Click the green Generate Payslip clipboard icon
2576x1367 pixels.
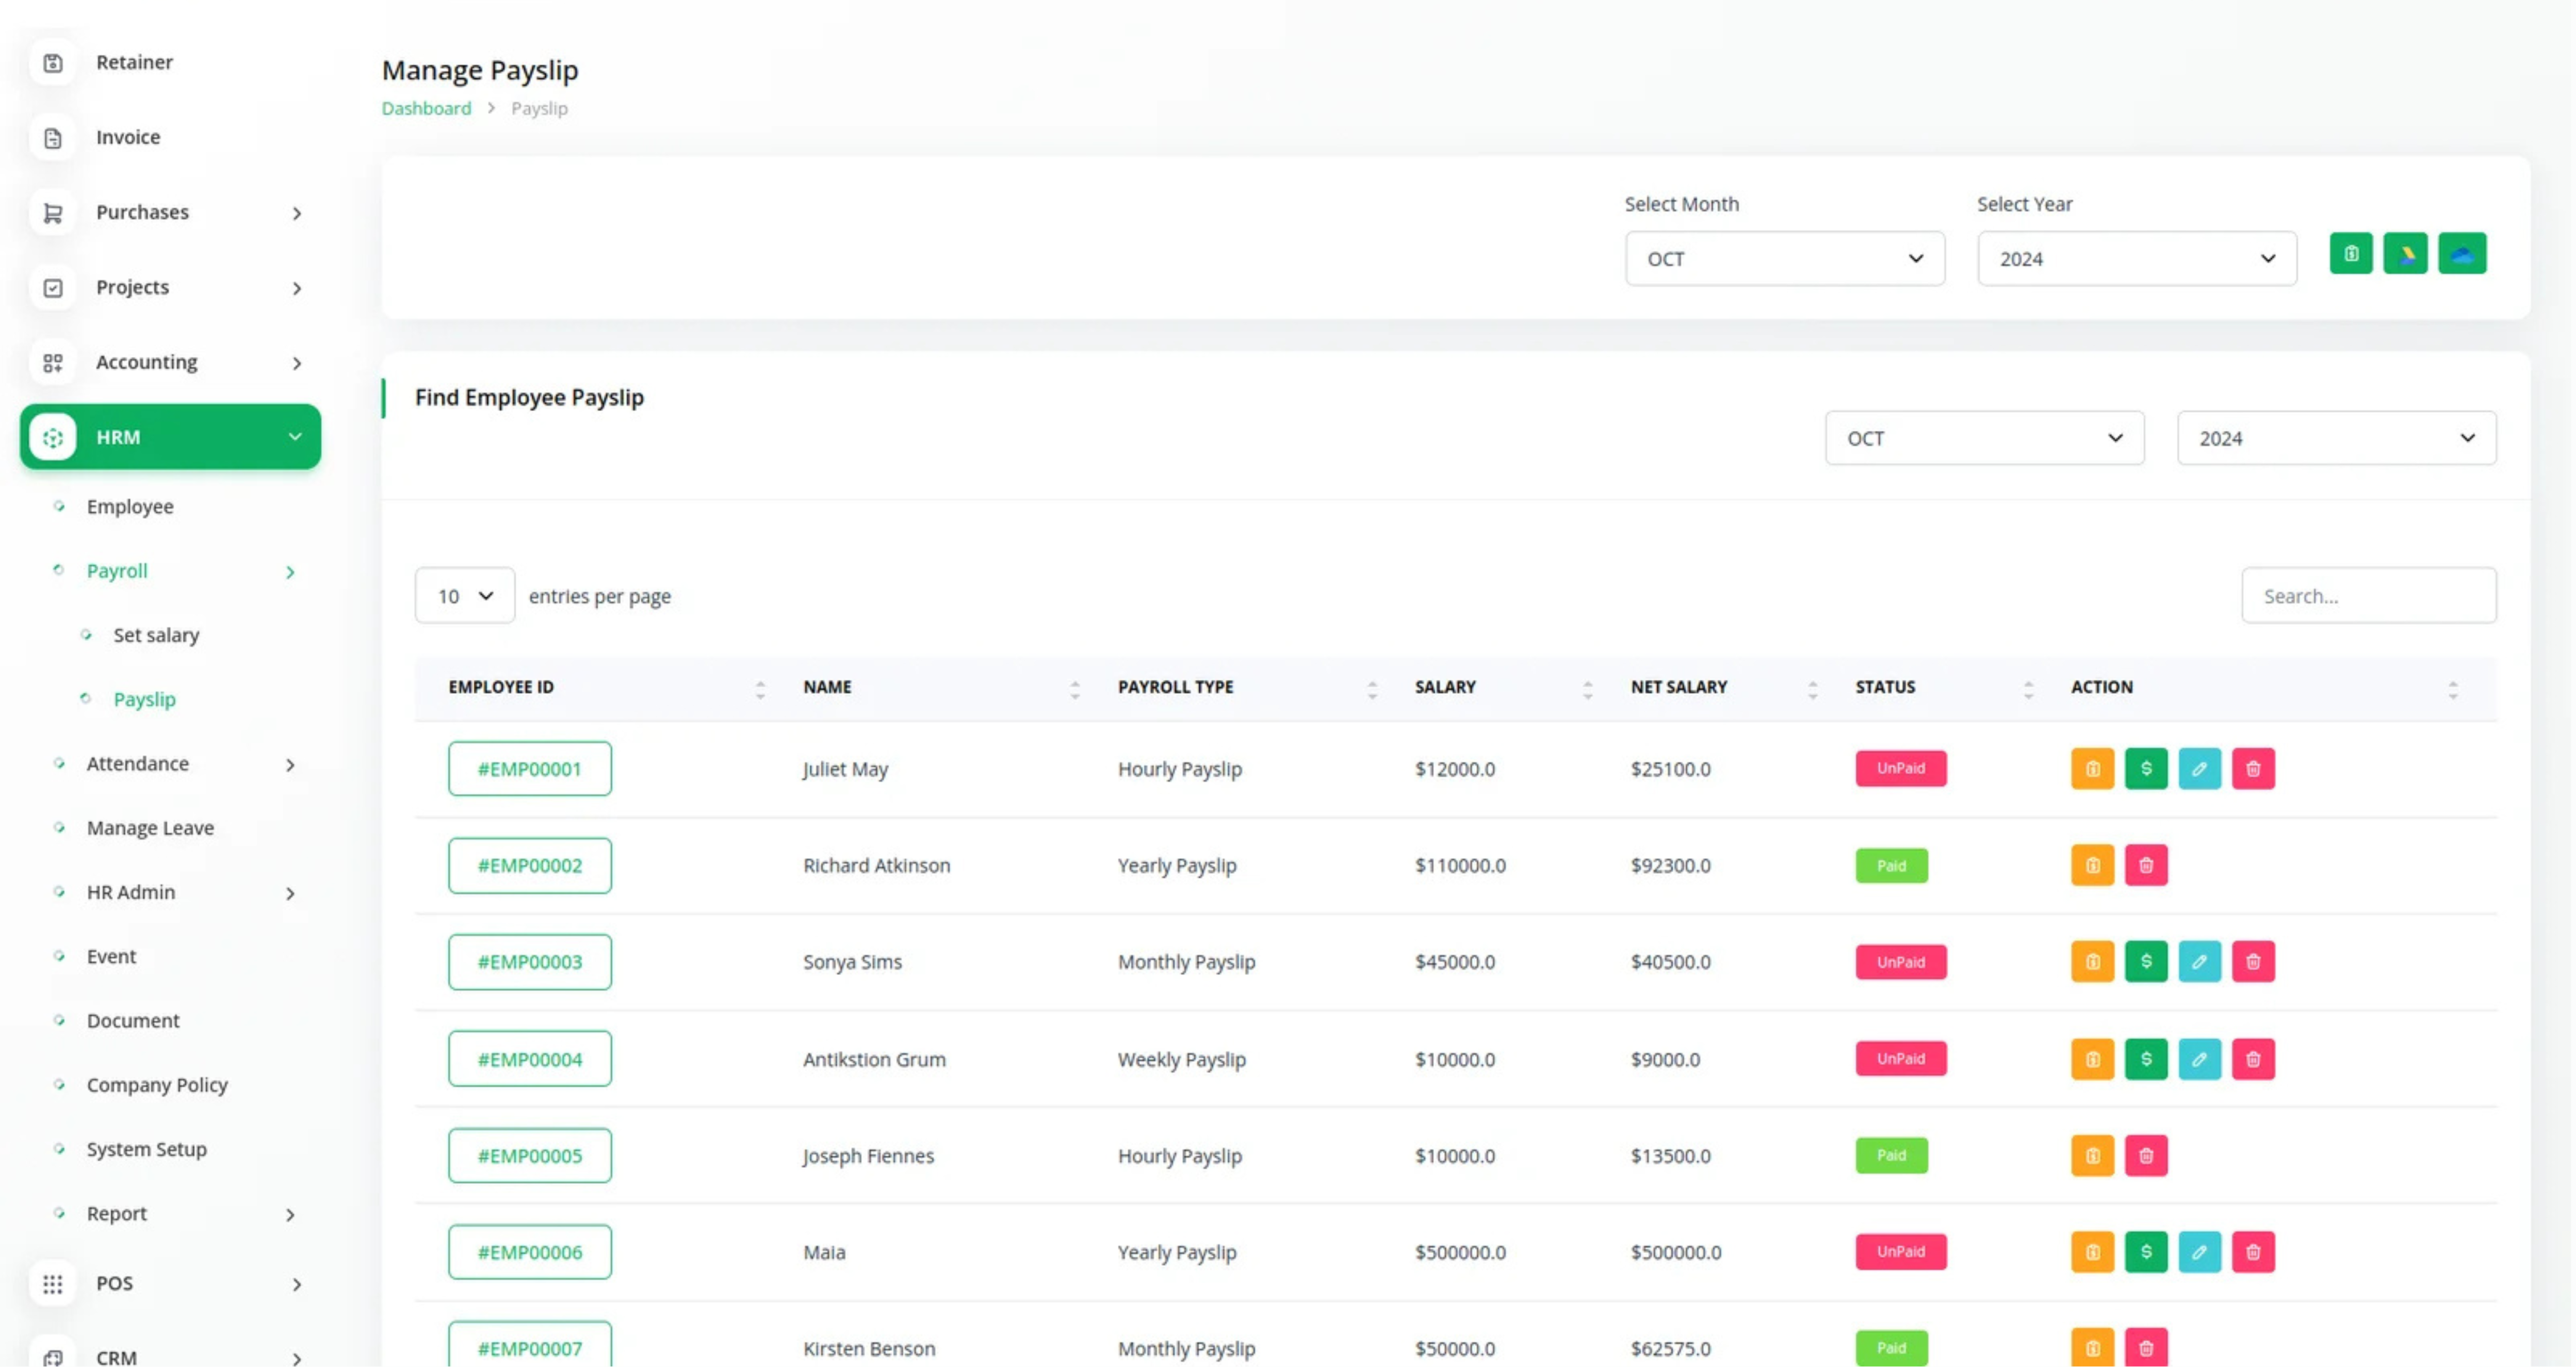[2350, 254]
